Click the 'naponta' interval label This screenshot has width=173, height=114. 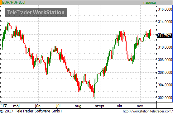(150, 2)
